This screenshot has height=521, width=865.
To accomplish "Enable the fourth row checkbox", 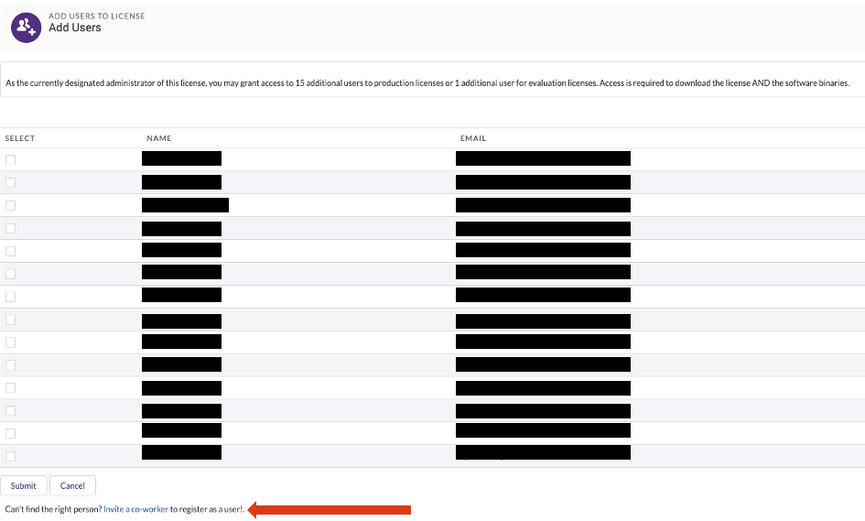I will tap(11, 228).
